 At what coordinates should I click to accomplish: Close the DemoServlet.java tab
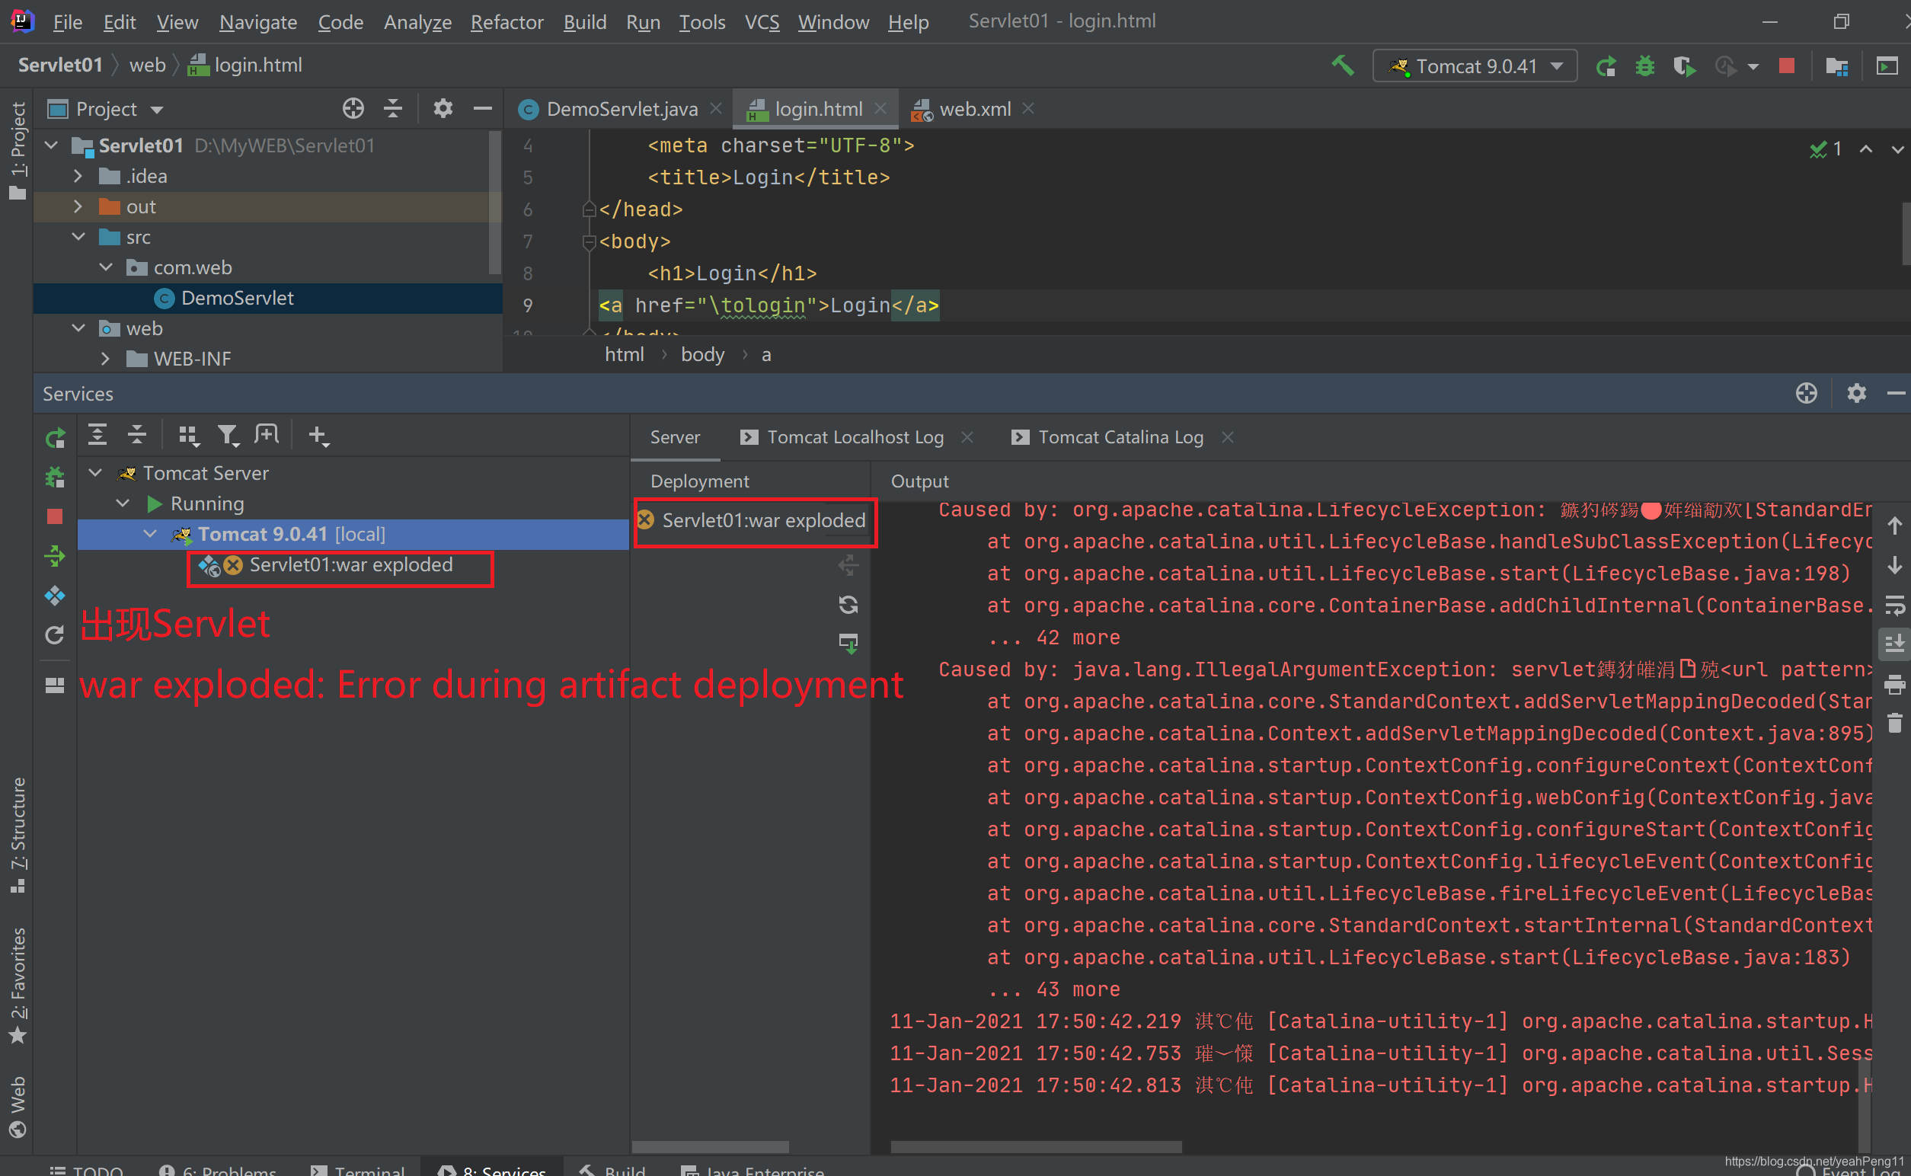715,108
